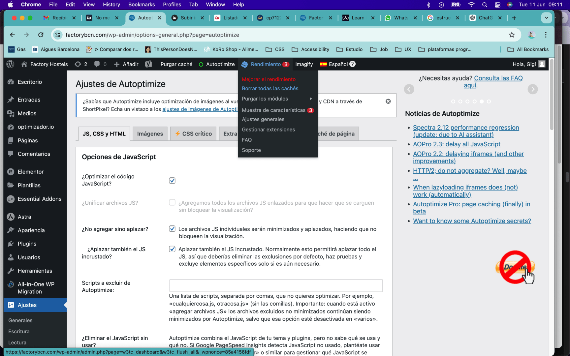Image resolution: width=570 pixels, height=356 pixels.
Task: Go back using the browser back arrow
Action: pos(13,35)
